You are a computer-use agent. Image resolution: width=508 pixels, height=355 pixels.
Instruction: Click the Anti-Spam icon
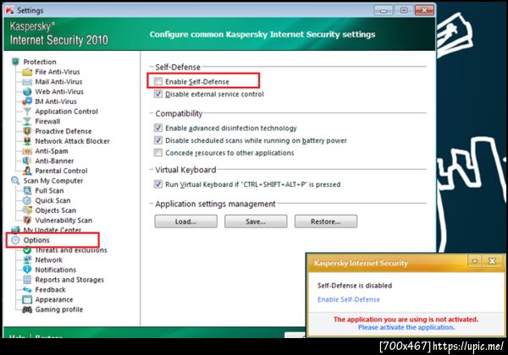27,151
